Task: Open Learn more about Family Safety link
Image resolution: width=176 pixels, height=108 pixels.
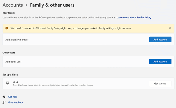Action: (x=134, y=18)
